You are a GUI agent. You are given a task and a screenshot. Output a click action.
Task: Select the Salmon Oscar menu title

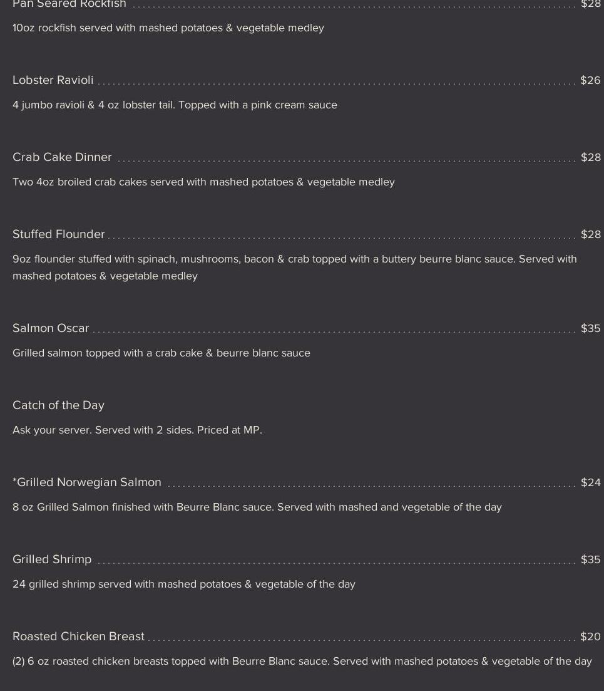[x=51, y=328]
